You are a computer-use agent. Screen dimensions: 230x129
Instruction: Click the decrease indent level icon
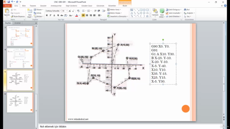95,11
